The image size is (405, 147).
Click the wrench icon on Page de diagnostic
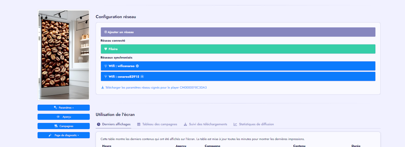click(x=50, y=135)
